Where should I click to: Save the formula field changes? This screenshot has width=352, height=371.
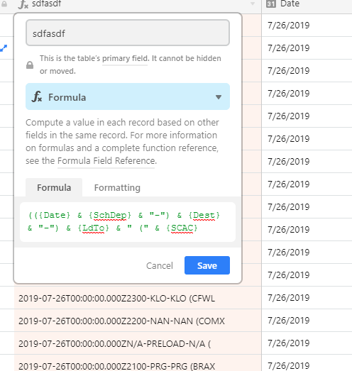coord(207,265)
